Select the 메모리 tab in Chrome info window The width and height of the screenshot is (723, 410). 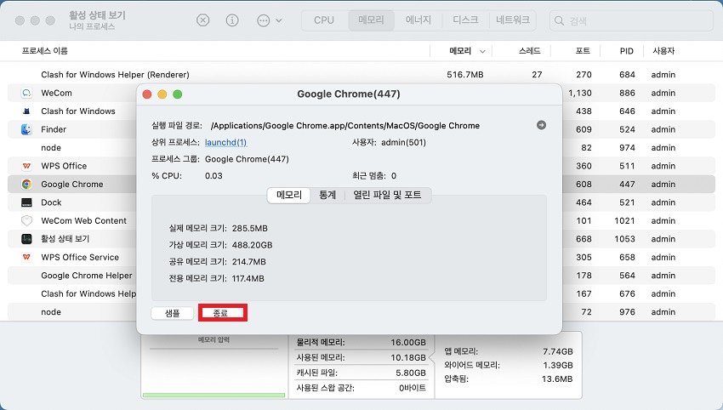click(x=289, y=195)
